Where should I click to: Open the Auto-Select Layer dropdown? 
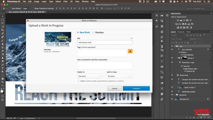pyautogui.click(x=26, y=8)
